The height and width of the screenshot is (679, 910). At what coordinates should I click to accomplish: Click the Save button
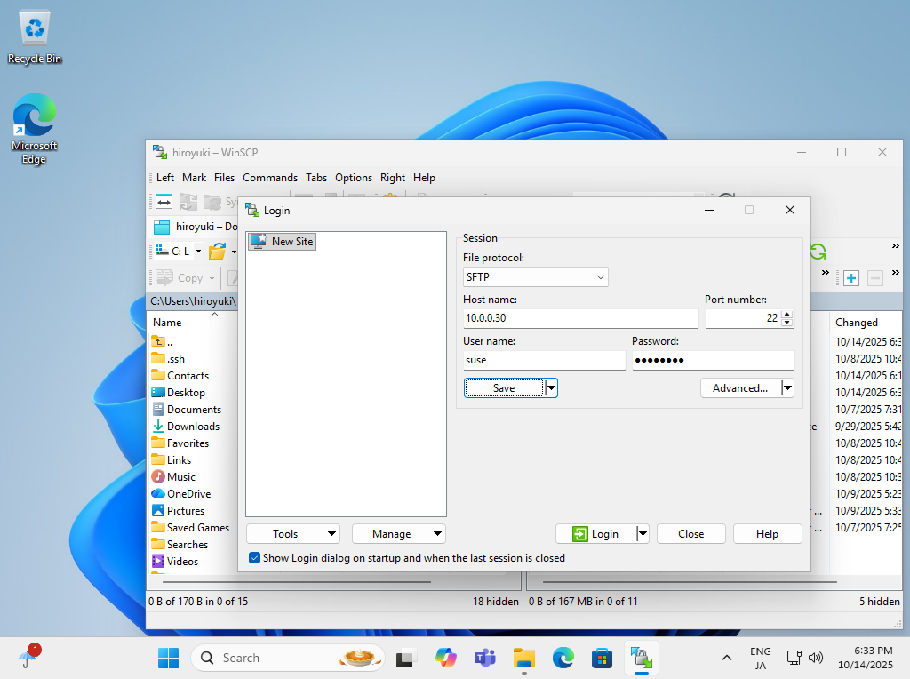coord(504,387)
